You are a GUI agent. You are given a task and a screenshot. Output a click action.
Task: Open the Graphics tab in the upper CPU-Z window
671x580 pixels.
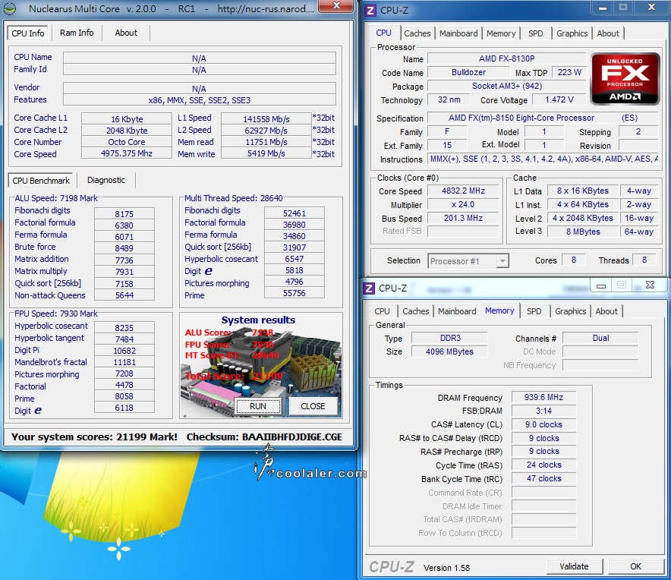pyautogui.click(x=572, y=33)
